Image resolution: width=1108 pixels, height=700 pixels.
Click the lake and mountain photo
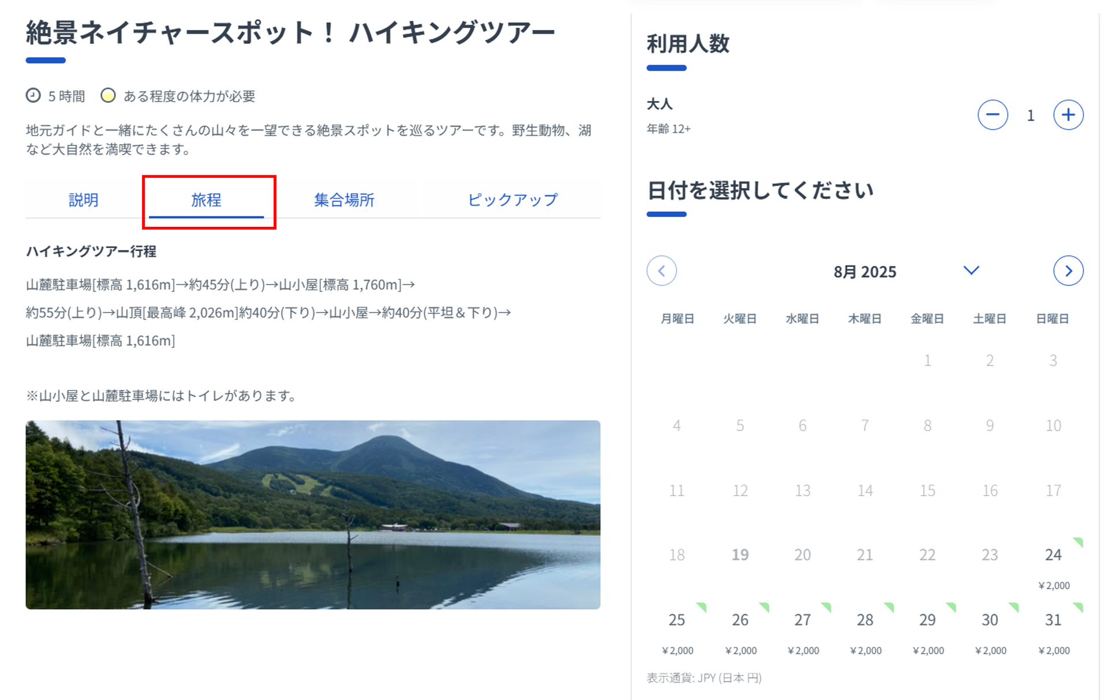(x=313, y=514)
